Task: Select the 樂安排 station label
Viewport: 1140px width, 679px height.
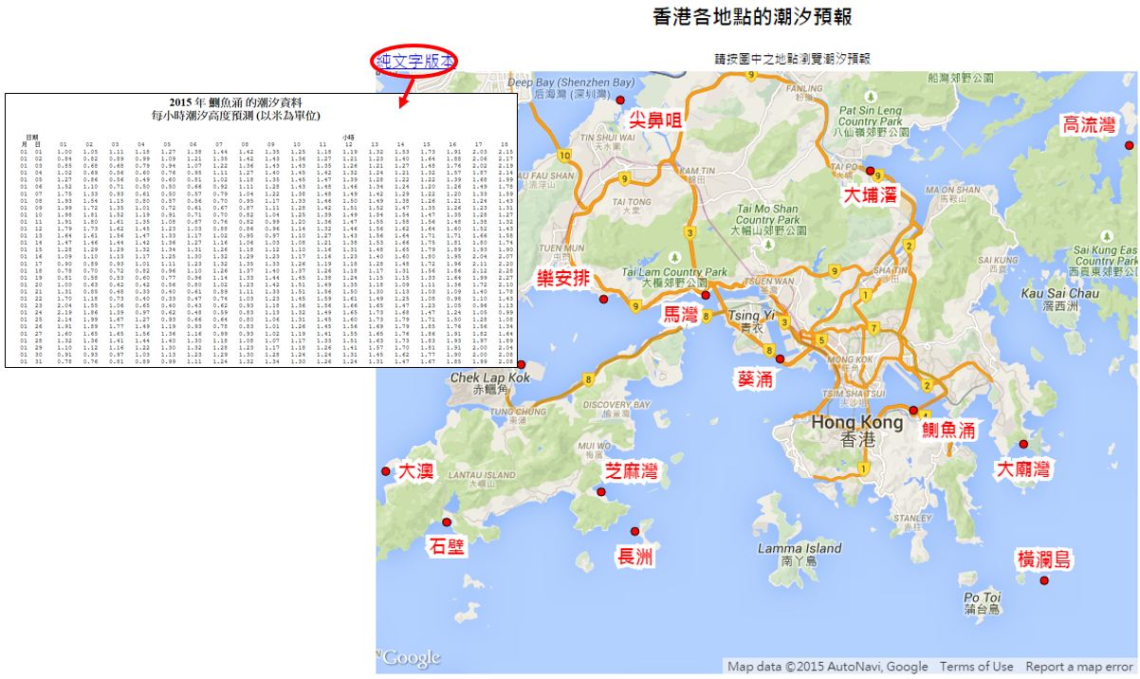Action: (562, 278)
